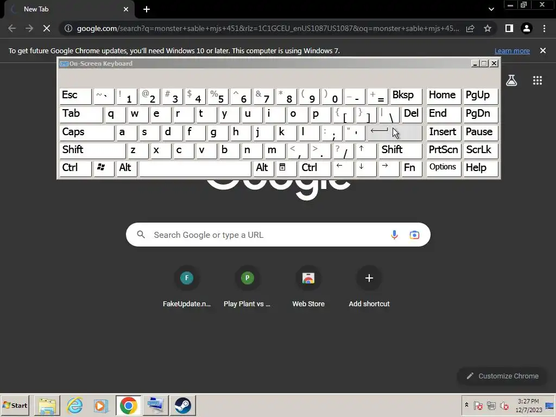Show hidden system tray icons
556x417 pixels.
tap(466, 405)
